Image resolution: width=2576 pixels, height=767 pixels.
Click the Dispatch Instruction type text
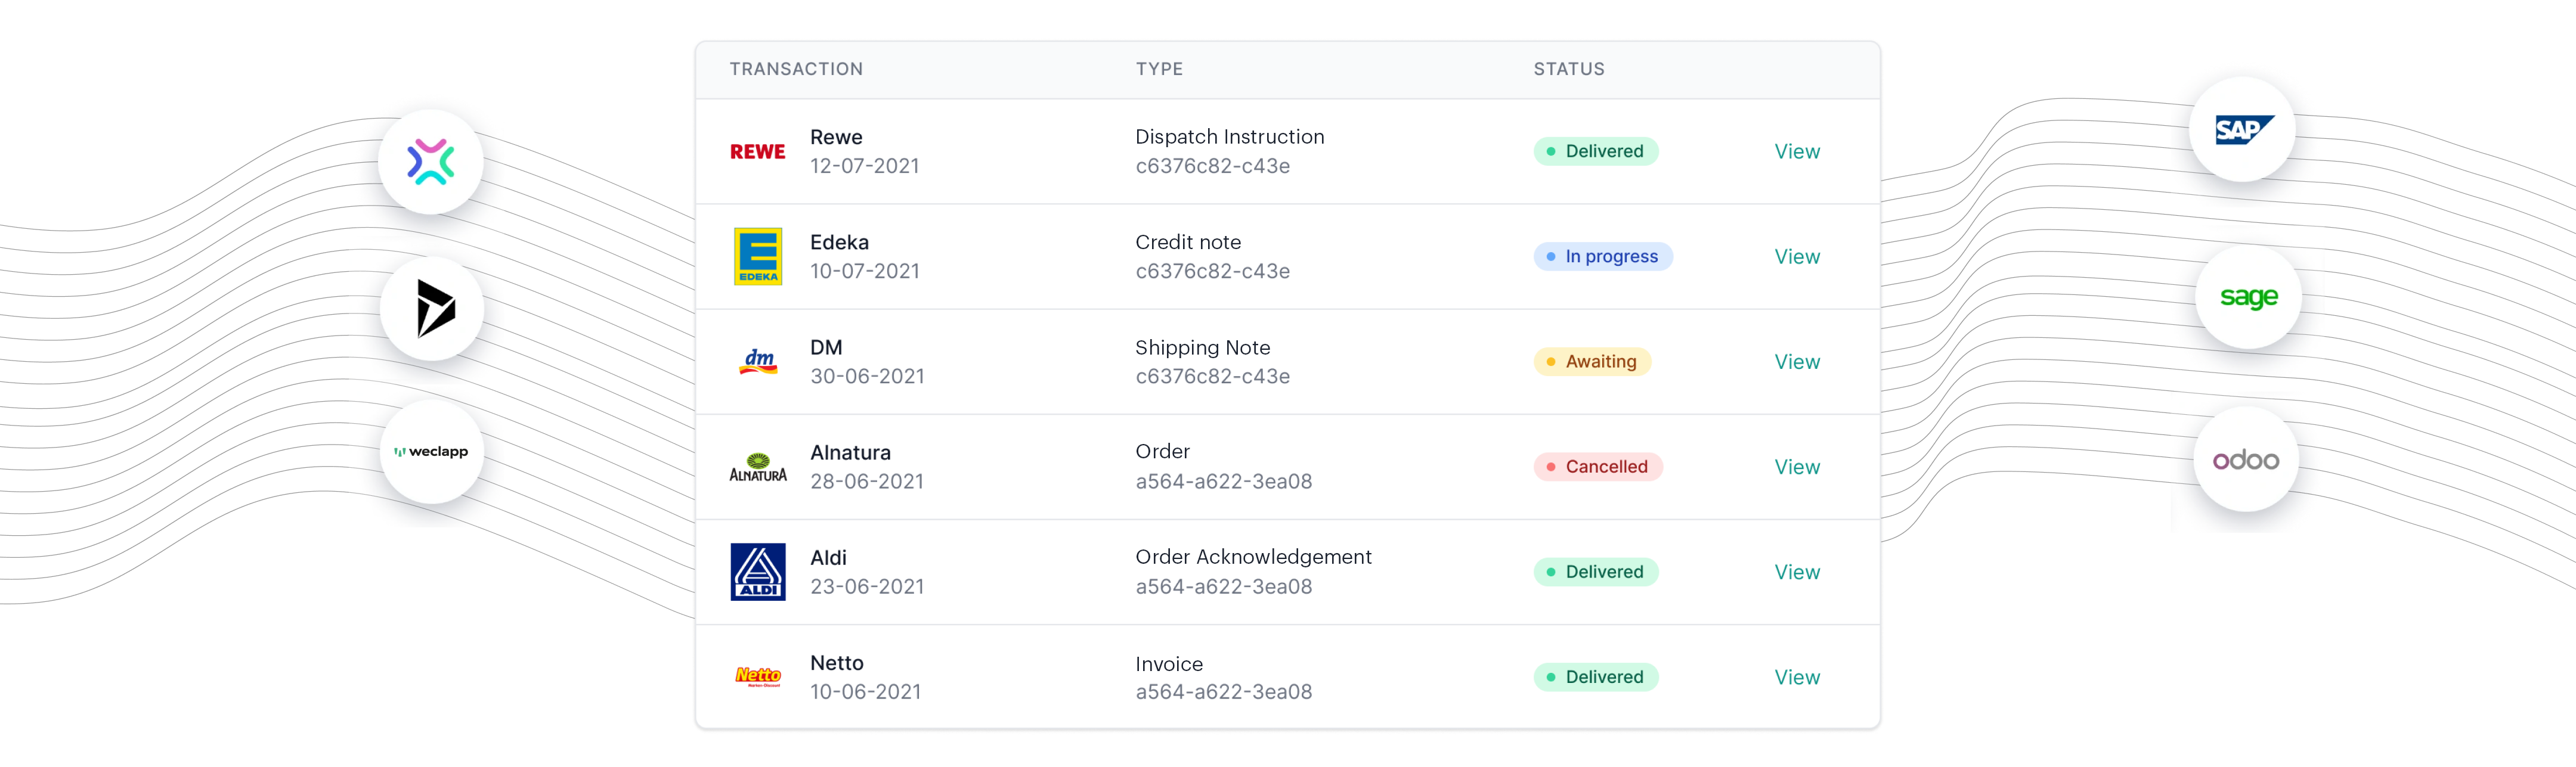[1229, 137]
